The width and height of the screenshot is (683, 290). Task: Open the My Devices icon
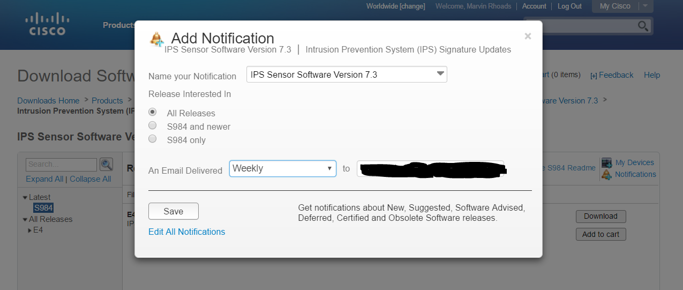[606, 162]
